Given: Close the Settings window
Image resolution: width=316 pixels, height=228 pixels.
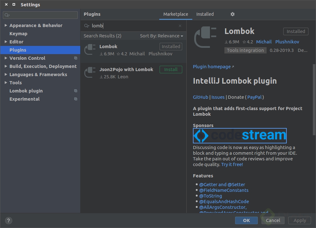Looking at the screenshot, I should [x=6, y=4].
